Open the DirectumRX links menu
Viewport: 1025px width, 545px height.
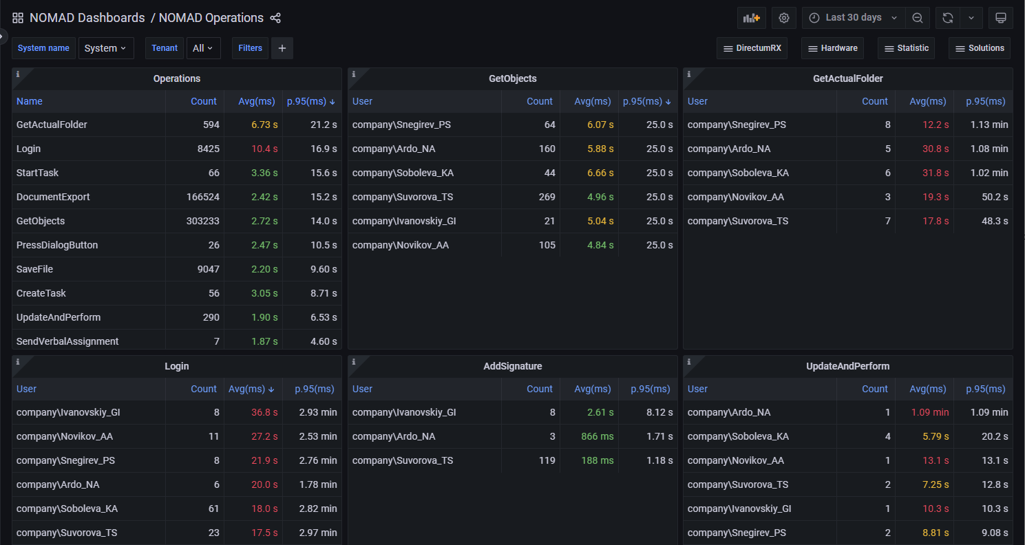752,48
